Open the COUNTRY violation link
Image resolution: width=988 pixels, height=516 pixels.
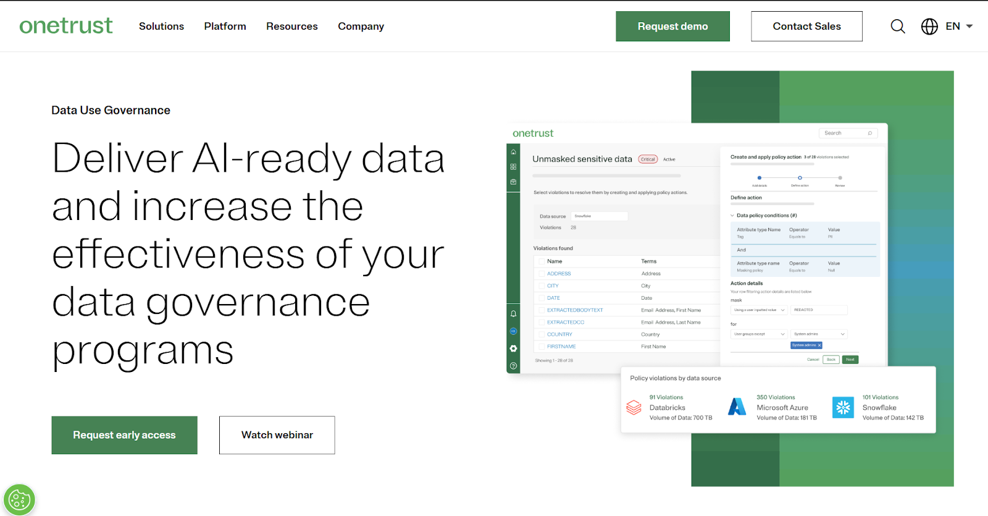click(x=559, y=334)
